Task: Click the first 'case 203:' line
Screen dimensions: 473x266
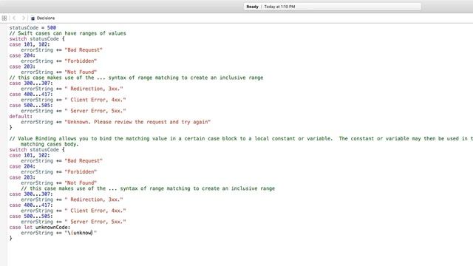Action: click(22, 66)
